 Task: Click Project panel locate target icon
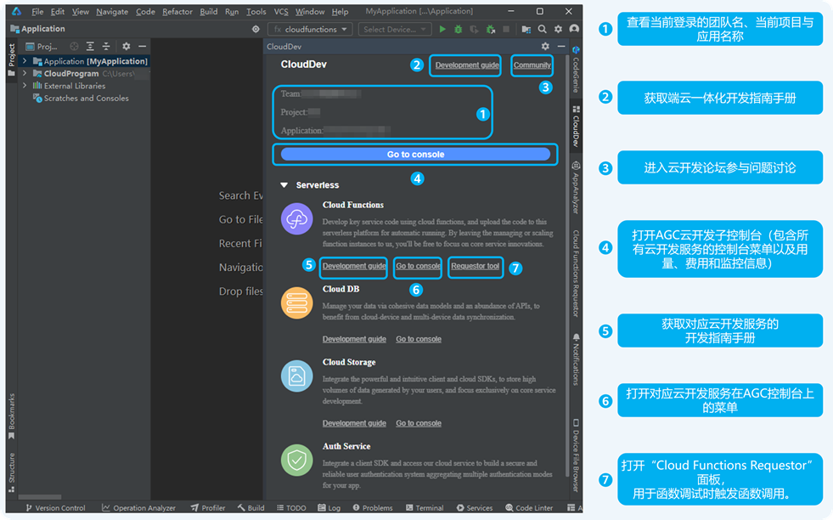[x=74, y=47]
